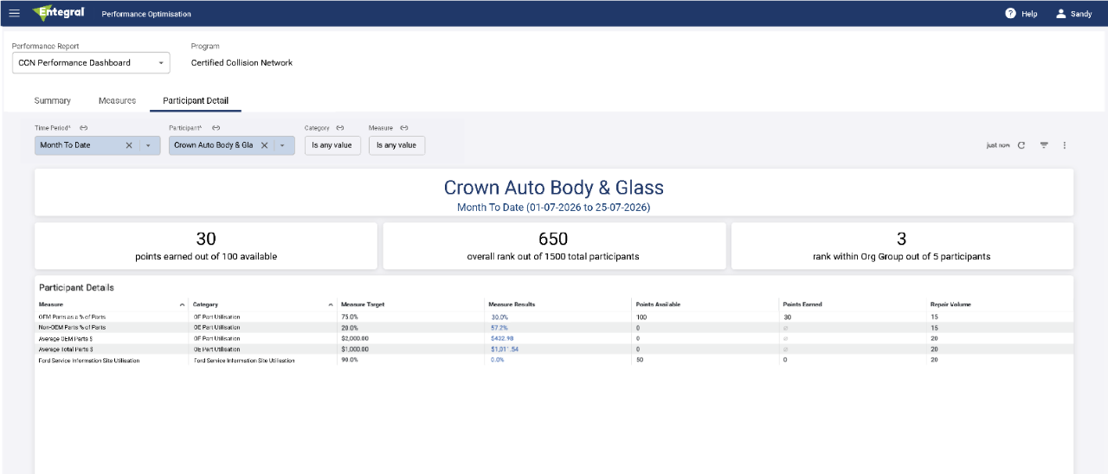The image size is (1108, 474).
Task: Open the Category 'Is any value' filter
Action: click(x=332, y=145)
